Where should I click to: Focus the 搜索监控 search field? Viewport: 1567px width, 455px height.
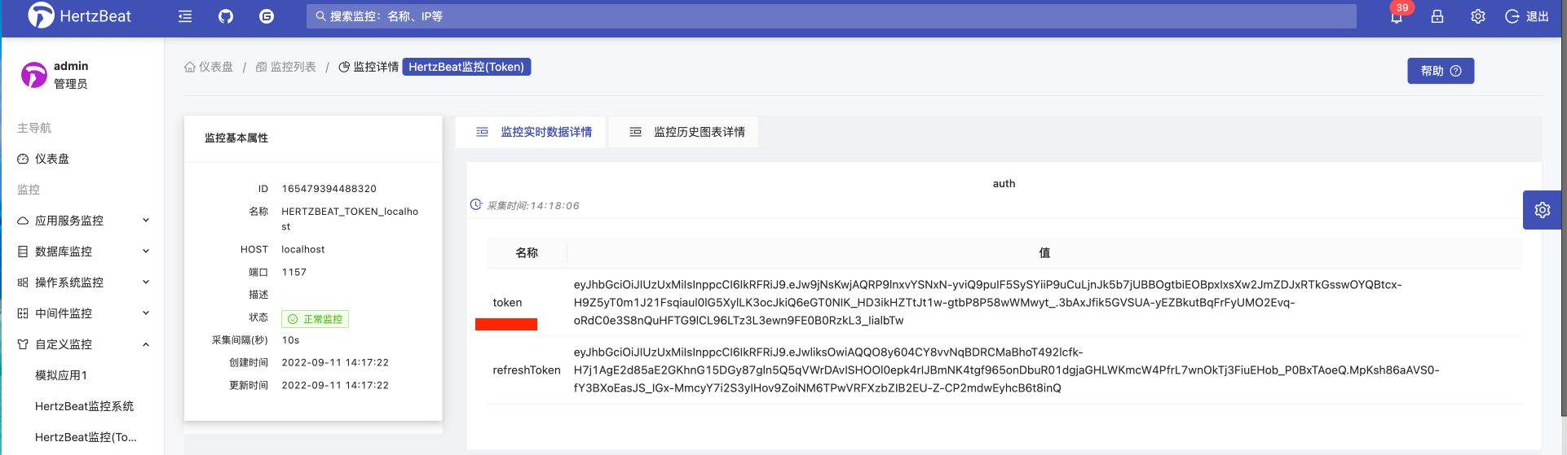[x=832, y=16]
